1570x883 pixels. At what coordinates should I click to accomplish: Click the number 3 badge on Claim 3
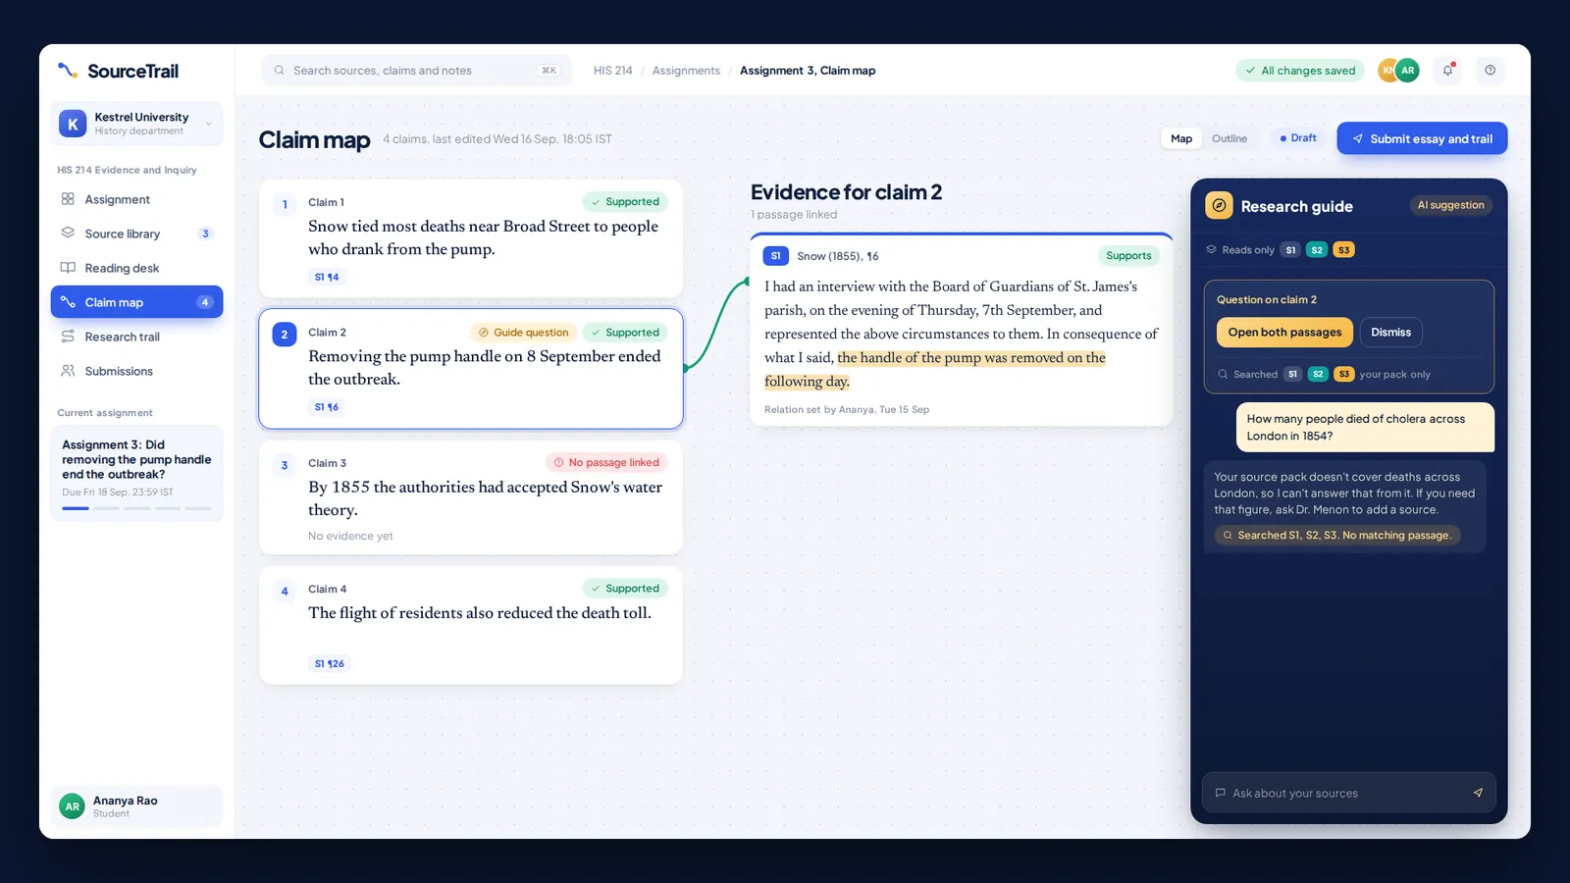(x=285, y=465)
